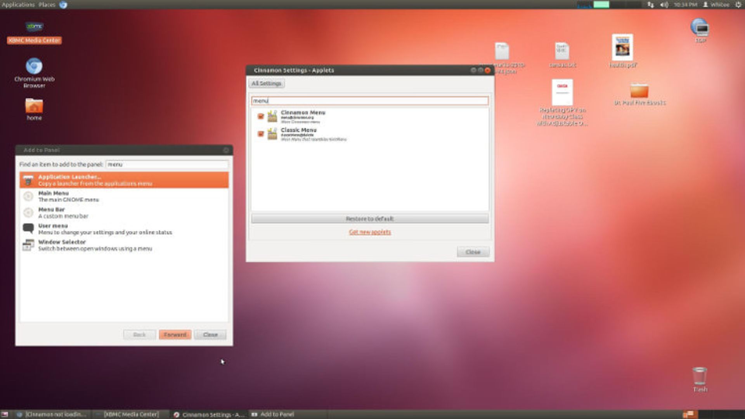
Task: Toggle the Cinnamon Menu applet checkbox
Action: (x=261, y=116)
